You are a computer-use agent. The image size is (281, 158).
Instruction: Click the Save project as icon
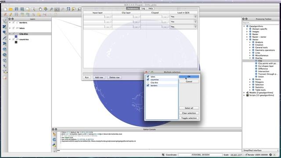click(22, 9)
